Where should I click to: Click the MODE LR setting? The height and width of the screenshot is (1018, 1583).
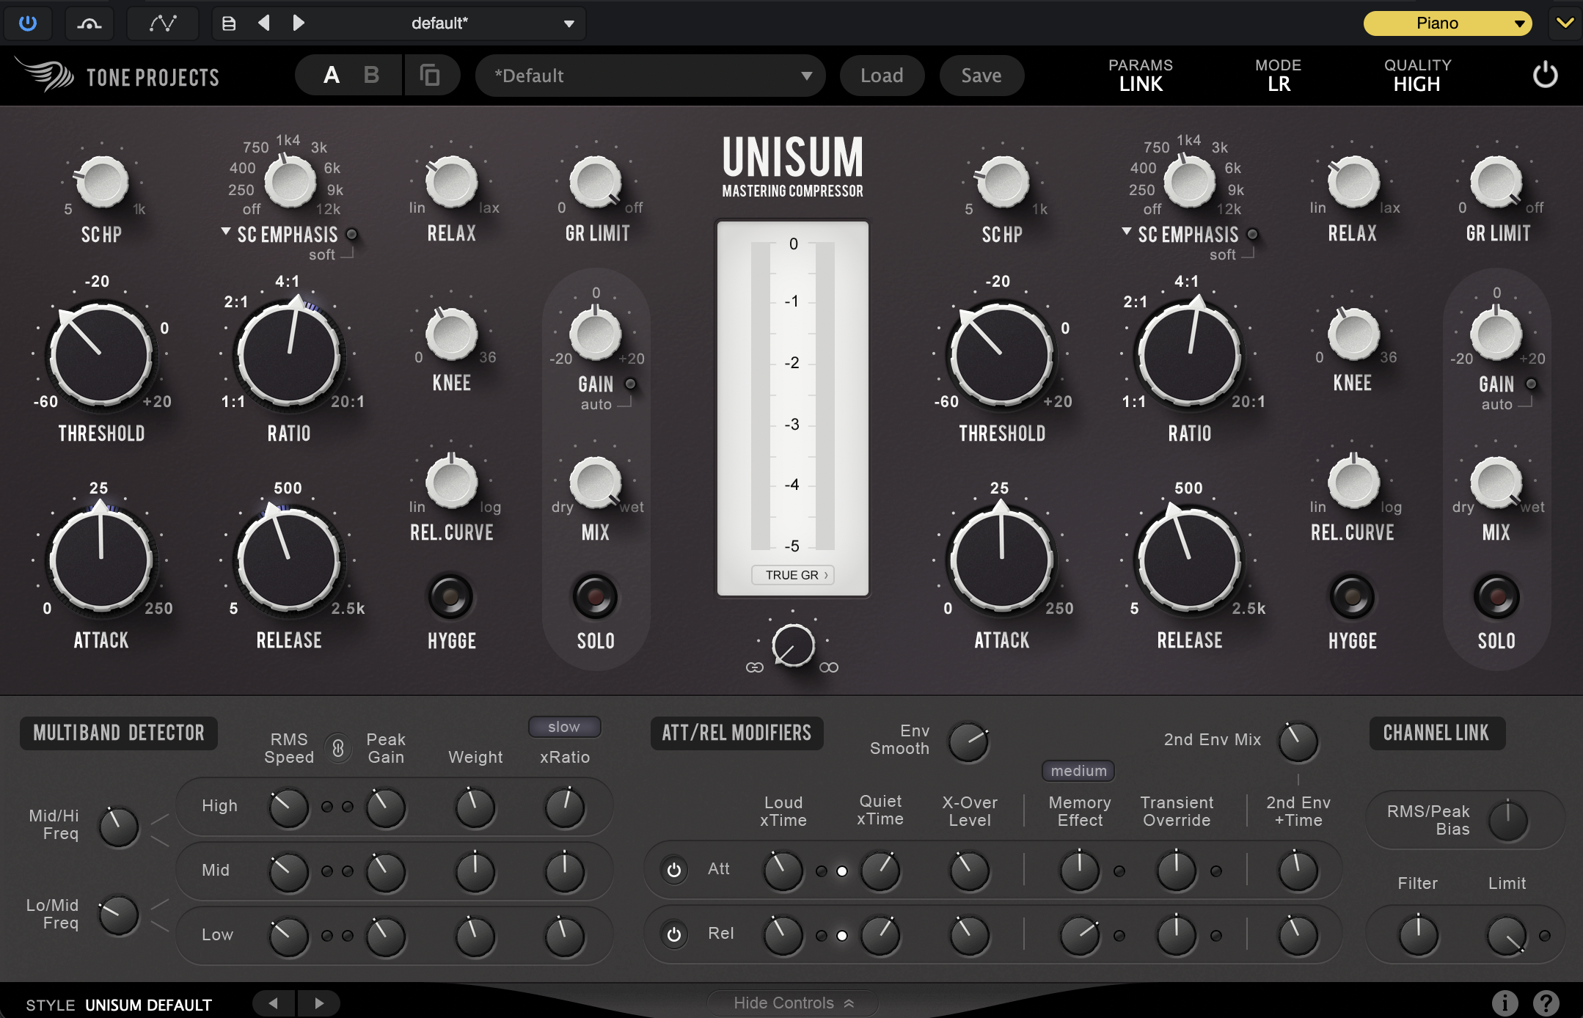(1279, 75)
